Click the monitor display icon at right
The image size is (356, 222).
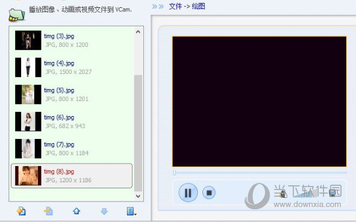coord(332,193)
